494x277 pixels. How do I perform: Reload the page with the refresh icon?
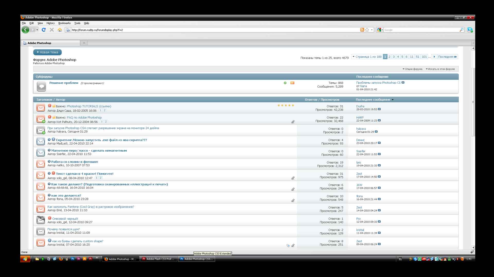(x=44, y=30)
